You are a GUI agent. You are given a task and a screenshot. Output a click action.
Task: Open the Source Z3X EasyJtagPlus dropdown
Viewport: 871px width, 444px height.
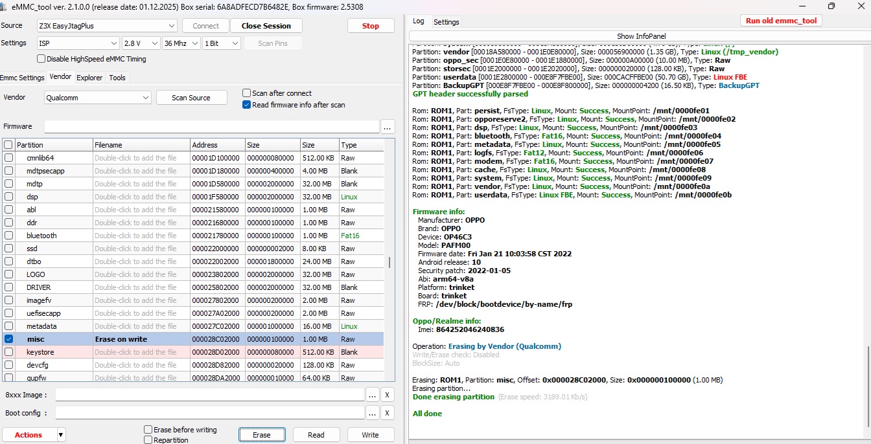107,26
